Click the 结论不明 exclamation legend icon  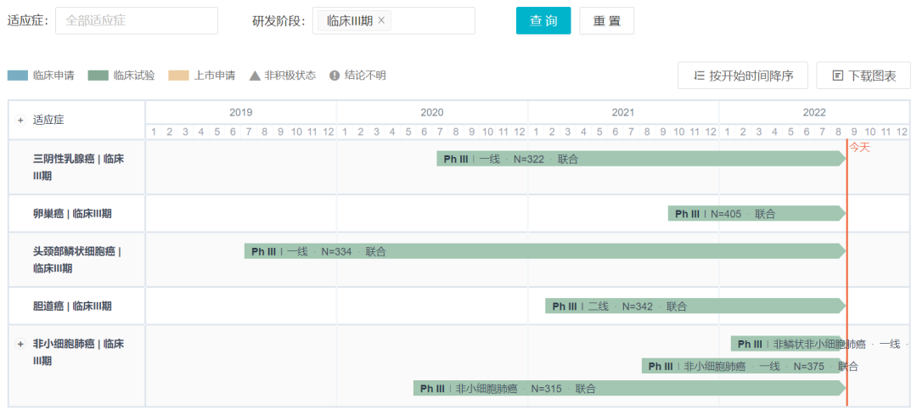tap(334, 76)
